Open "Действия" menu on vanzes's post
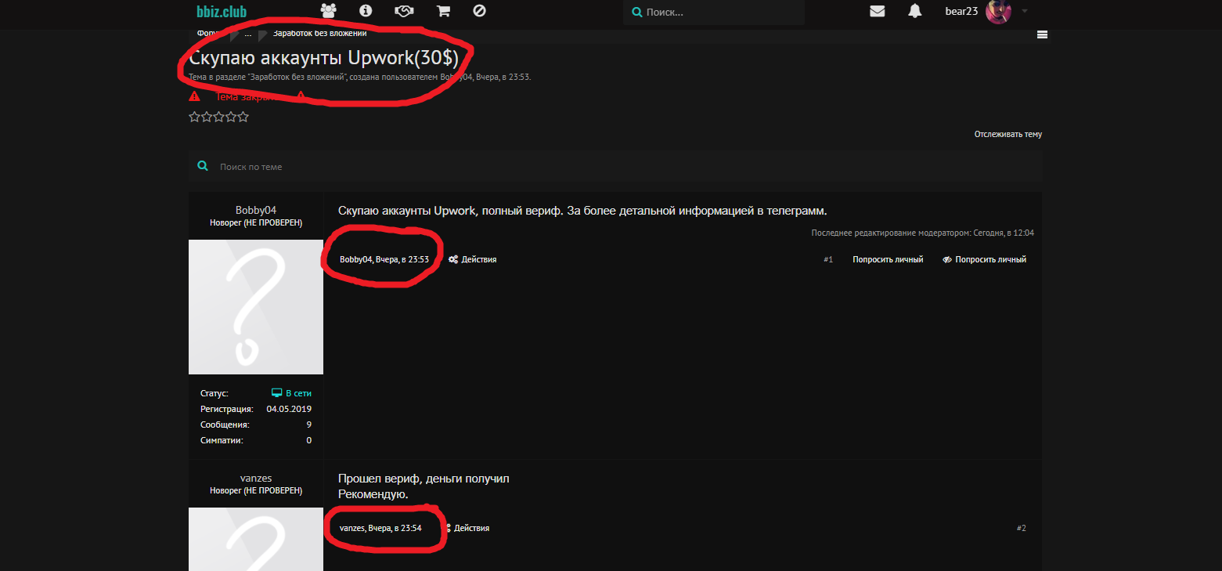1222x571 pixels. [x=467, y=528]
